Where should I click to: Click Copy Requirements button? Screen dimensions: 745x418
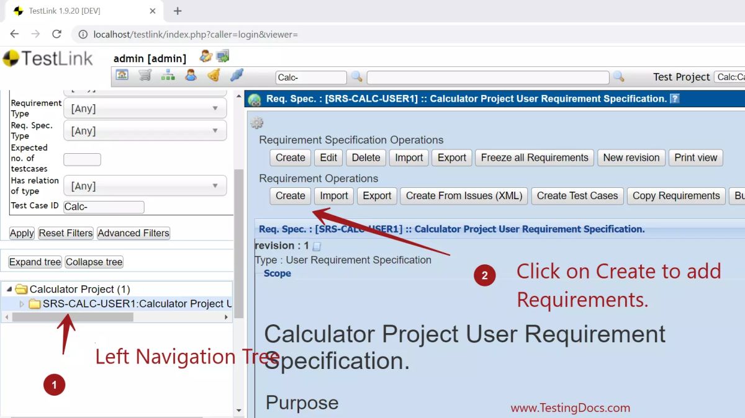tap(676, 196)
